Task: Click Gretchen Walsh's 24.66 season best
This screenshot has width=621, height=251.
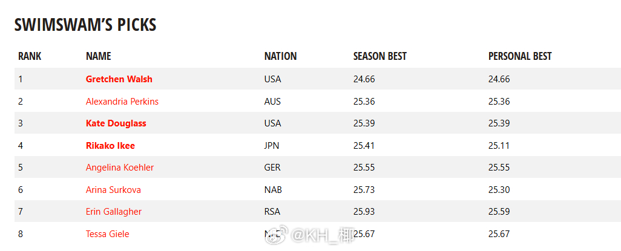Action: tap(364, 79)
